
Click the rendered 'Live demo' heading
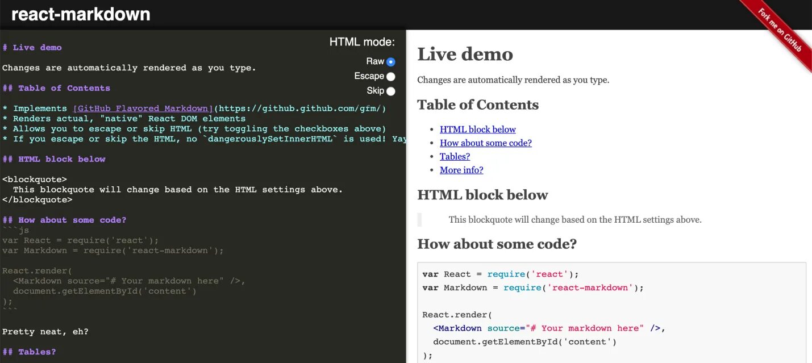click(465, 55)
